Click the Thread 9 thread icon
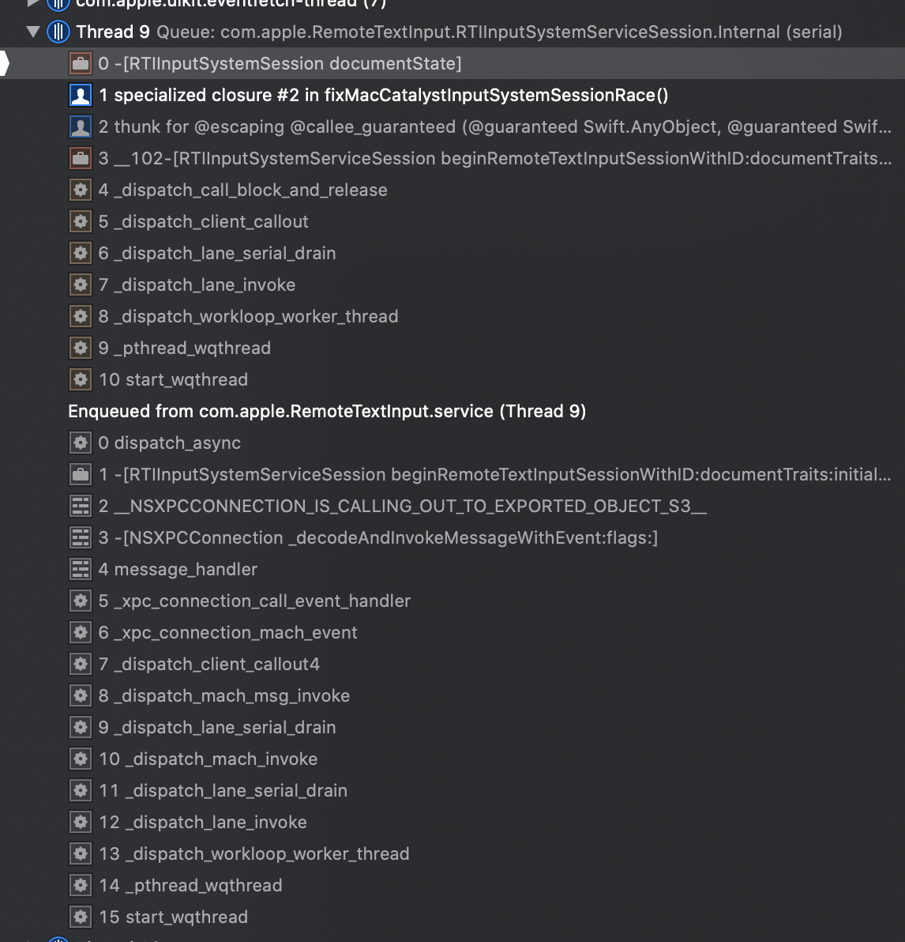 [x=58, y=32]
